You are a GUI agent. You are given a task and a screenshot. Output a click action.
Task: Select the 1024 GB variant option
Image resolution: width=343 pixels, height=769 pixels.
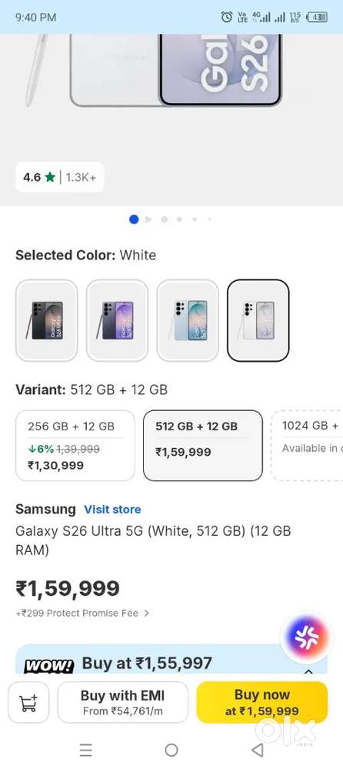pos(307,446)
